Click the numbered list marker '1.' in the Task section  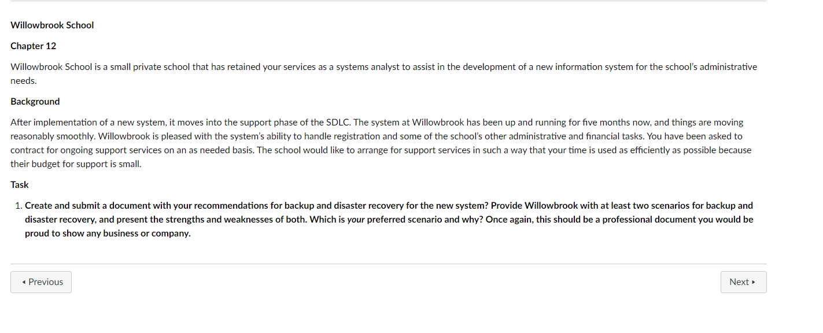coord(17,205)
